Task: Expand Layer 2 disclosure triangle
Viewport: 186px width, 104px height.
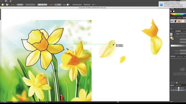Action: click(x=176, y=88)
